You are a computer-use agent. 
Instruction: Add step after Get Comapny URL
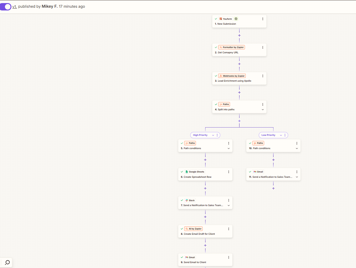tap(239, 64)
